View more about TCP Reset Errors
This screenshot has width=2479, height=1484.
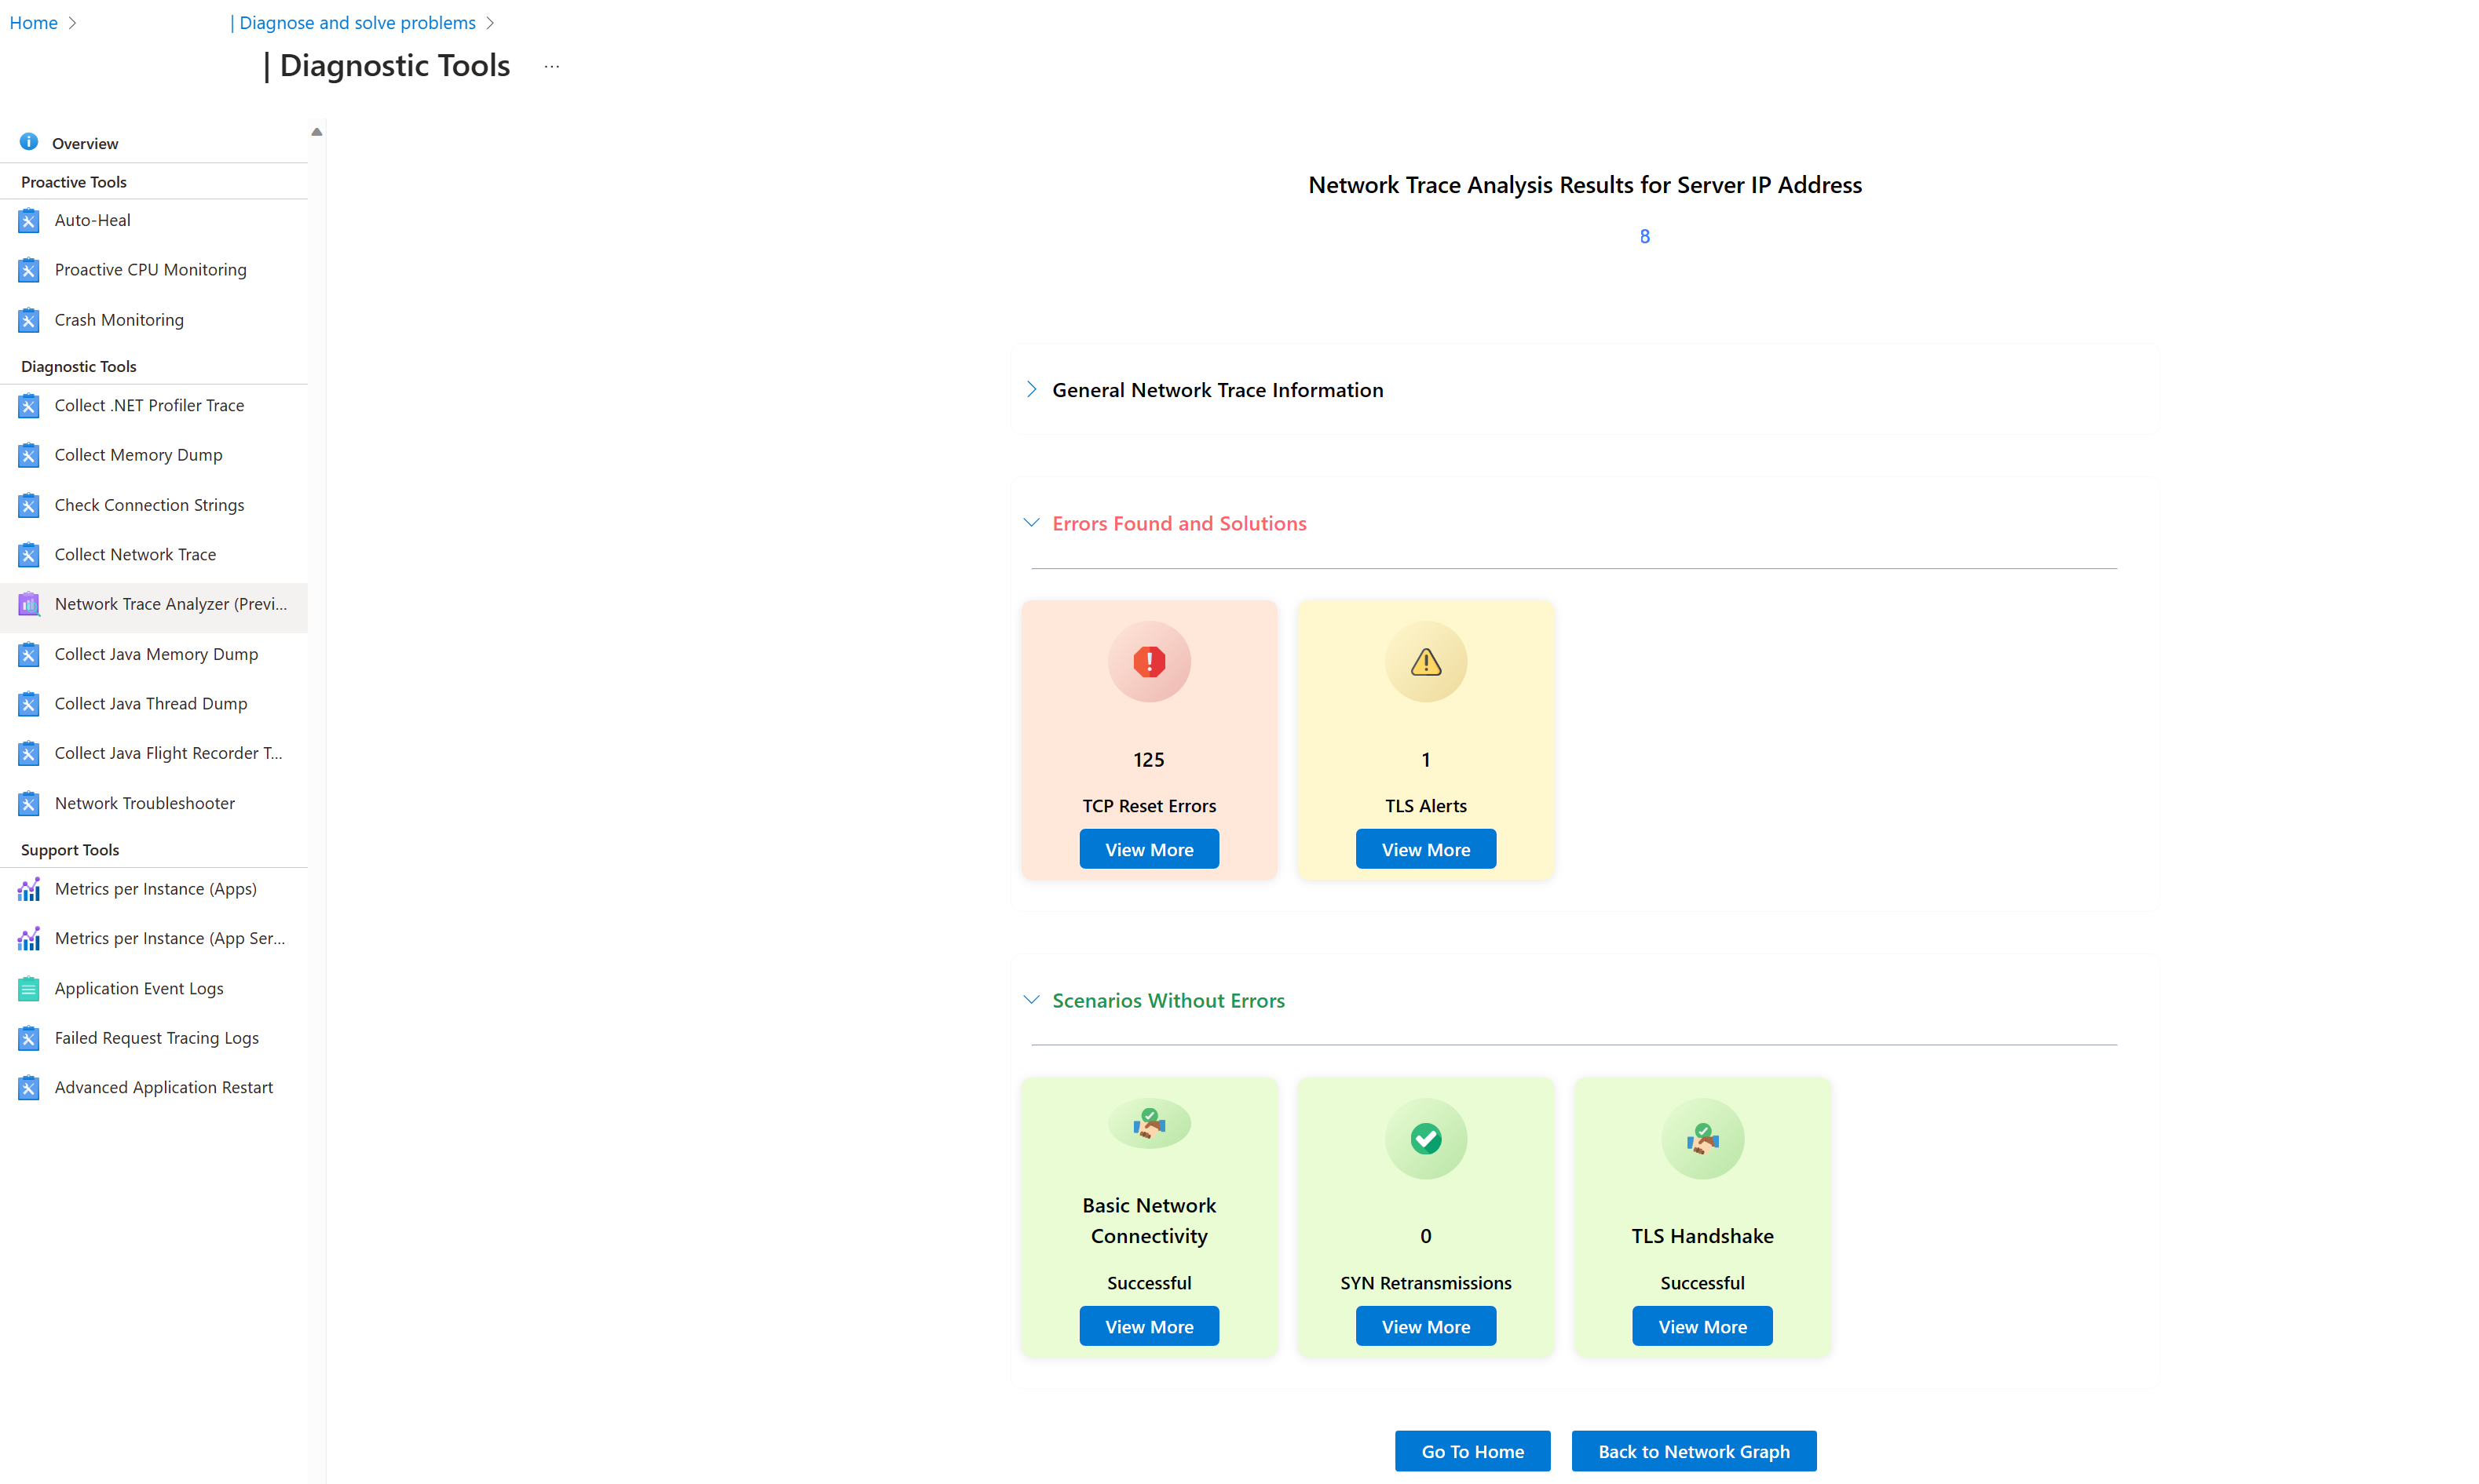click(x=1149, y=849)
